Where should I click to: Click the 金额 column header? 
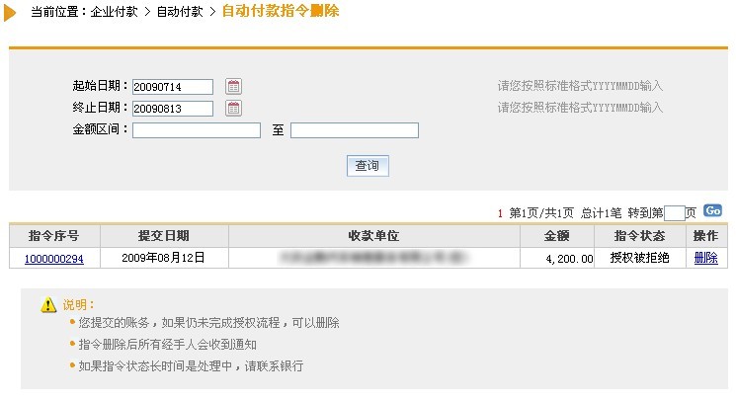557,236
